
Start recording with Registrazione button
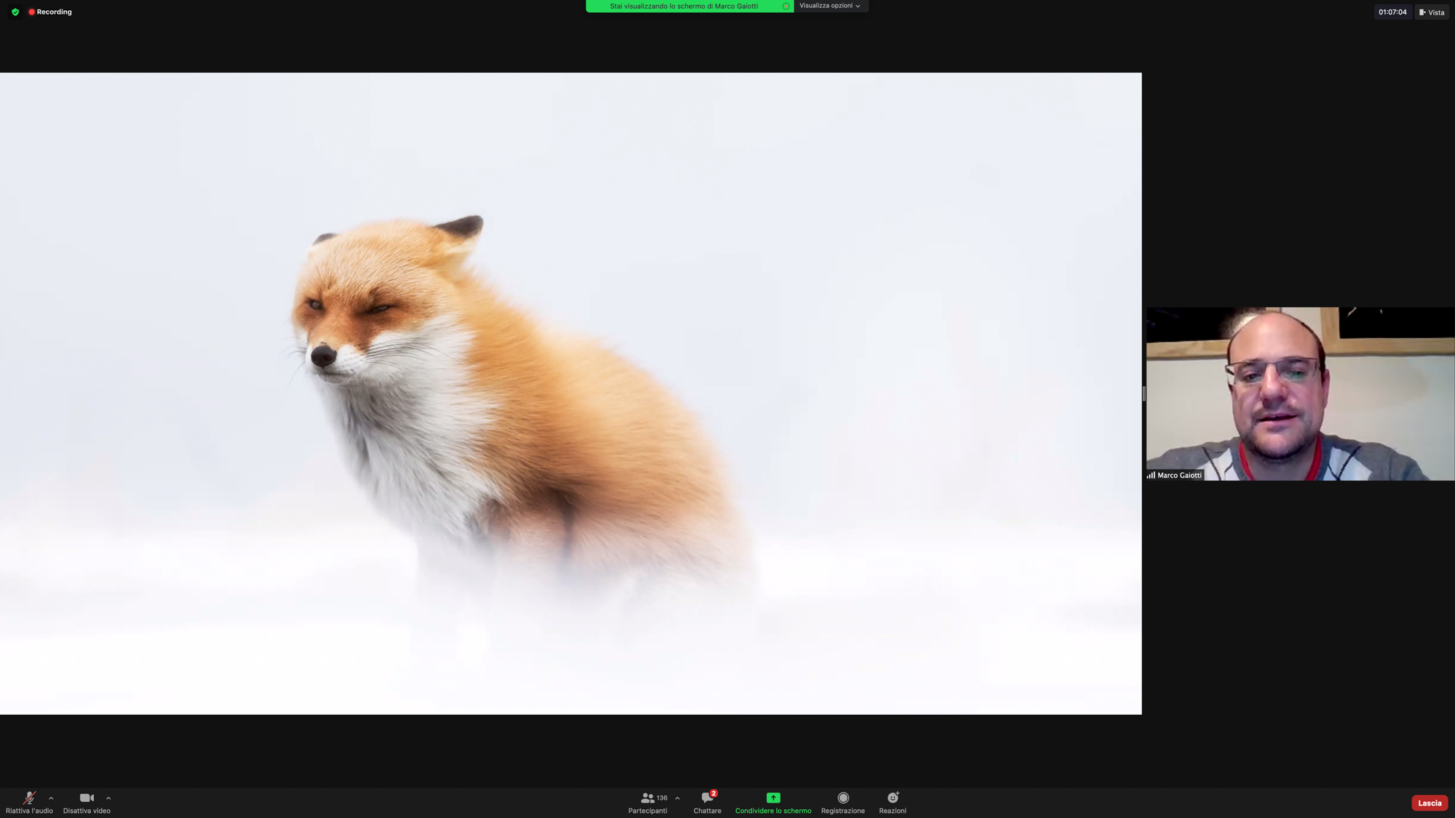842,803
